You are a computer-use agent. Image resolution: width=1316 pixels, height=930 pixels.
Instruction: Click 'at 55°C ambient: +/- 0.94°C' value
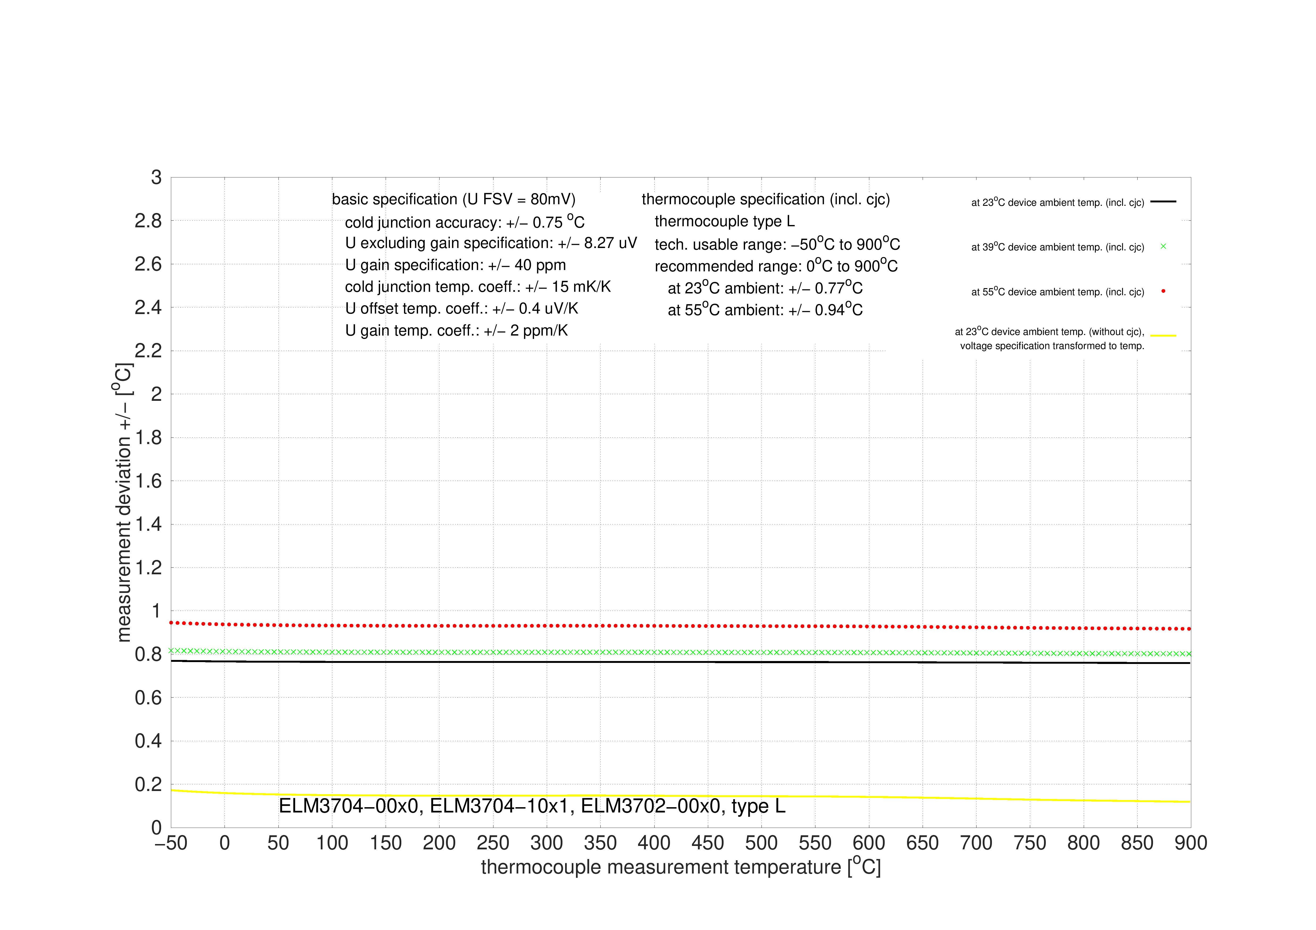(x=765, y=309)
